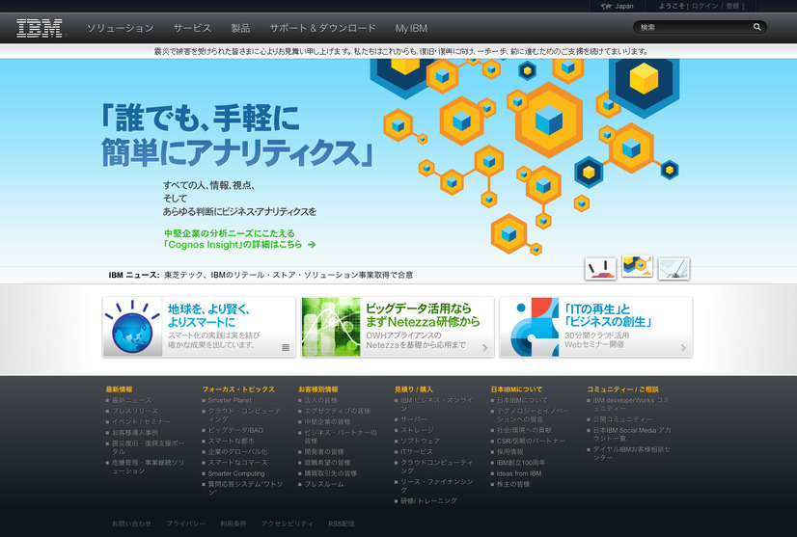Click the blue cloud seminar graphic
The image size is (797, 537).
point(529,328)
